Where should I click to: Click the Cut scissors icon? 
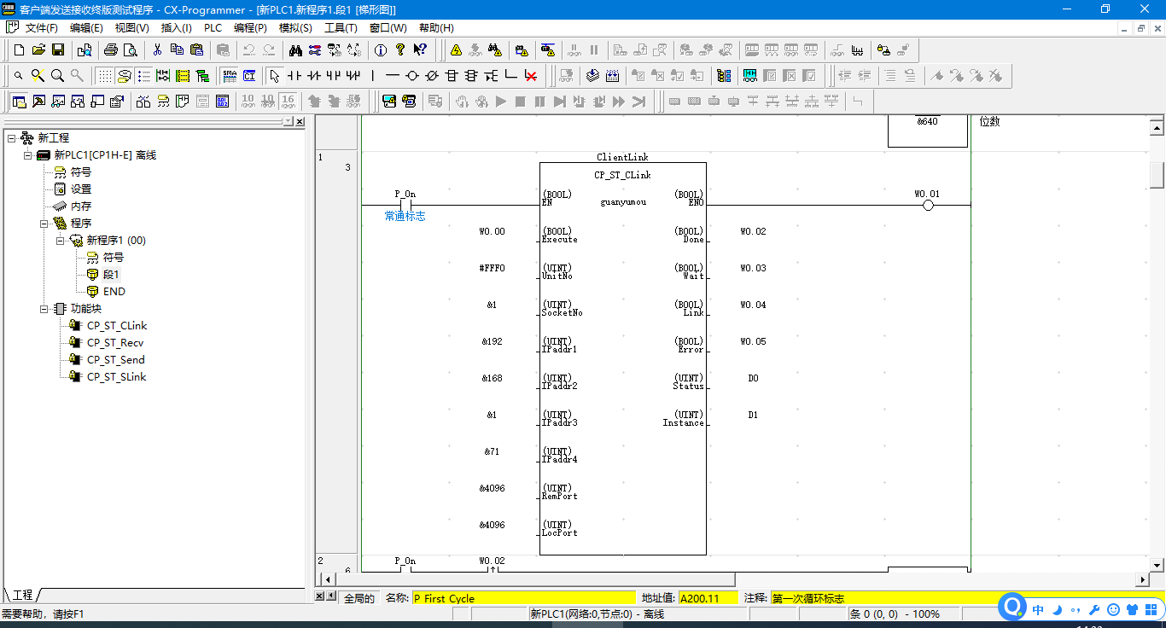(x=157, y=50)
